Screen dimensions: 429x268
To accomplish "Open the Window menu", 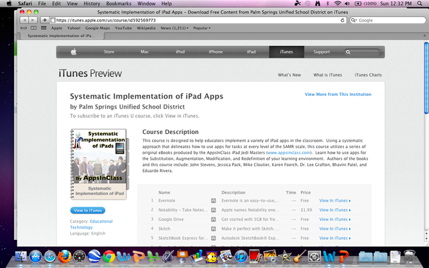I will [x=146, y=3].
